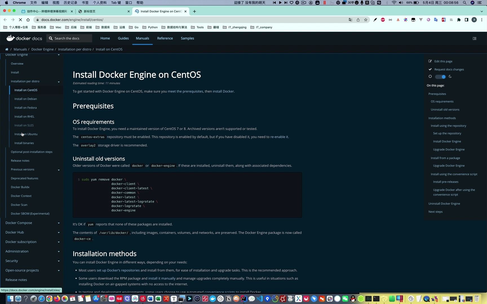Click the Search the docs field
This screenshot has height=304, width=487.
(x=69, y=38)
